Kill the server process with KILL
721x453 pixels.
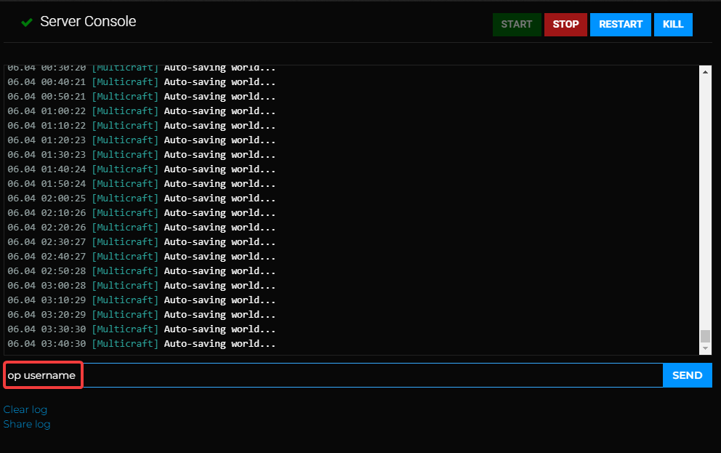tap(673, 25)
